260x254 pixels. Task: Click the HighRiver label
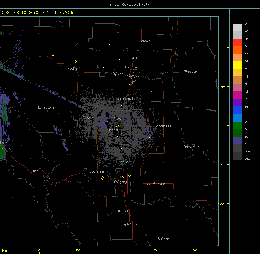(130, 224)
